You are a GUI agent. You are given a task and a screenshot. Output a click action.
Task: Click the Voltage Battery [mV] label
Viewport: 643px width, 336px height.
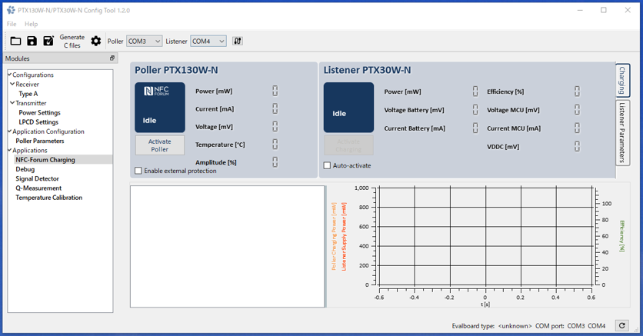tap(414, 110)
